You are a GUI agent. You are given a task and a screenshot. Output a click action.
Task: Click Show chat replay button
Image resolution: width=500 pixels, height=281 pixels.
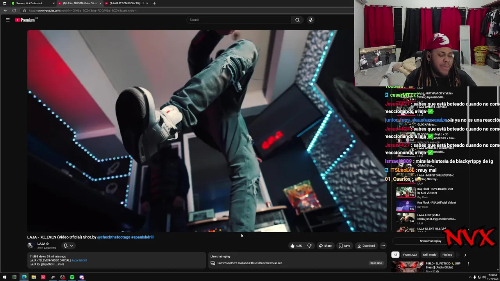coord(430,241)
